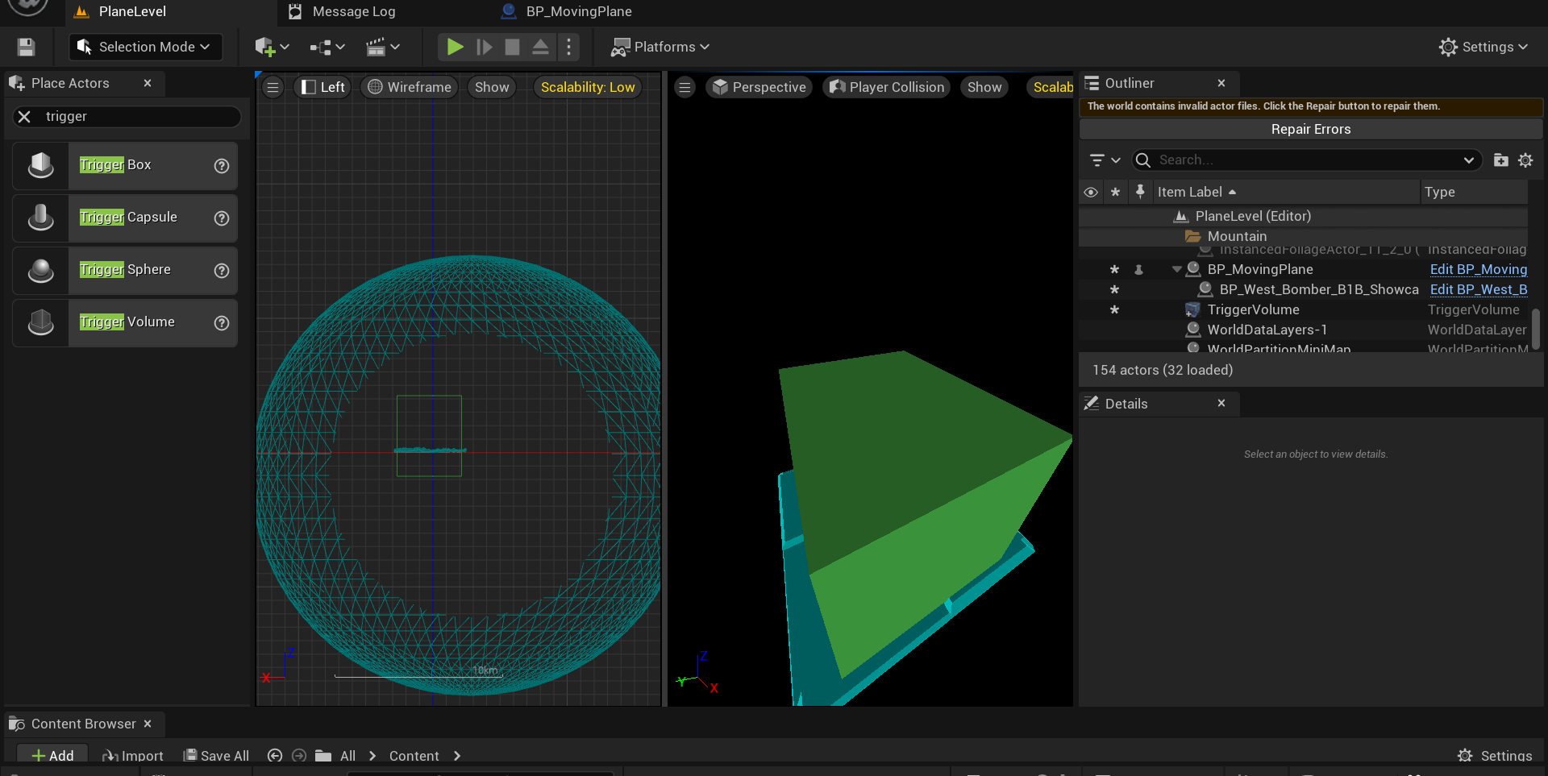This screenshot has width=1548, height=776.
Task: Open the Selection Mode dropdown
Action: coord(146,47)
